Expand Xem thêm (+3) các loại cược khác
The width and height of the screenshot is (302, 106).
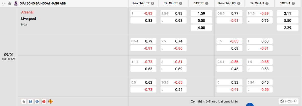214,101
